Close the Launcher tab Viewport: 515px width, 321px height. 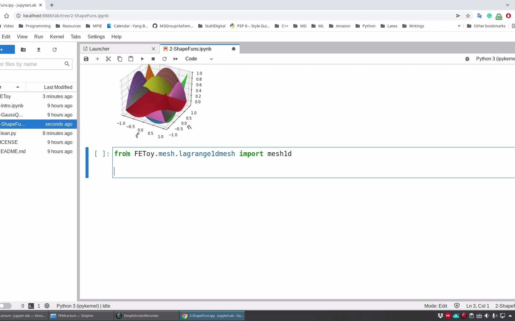153,49
